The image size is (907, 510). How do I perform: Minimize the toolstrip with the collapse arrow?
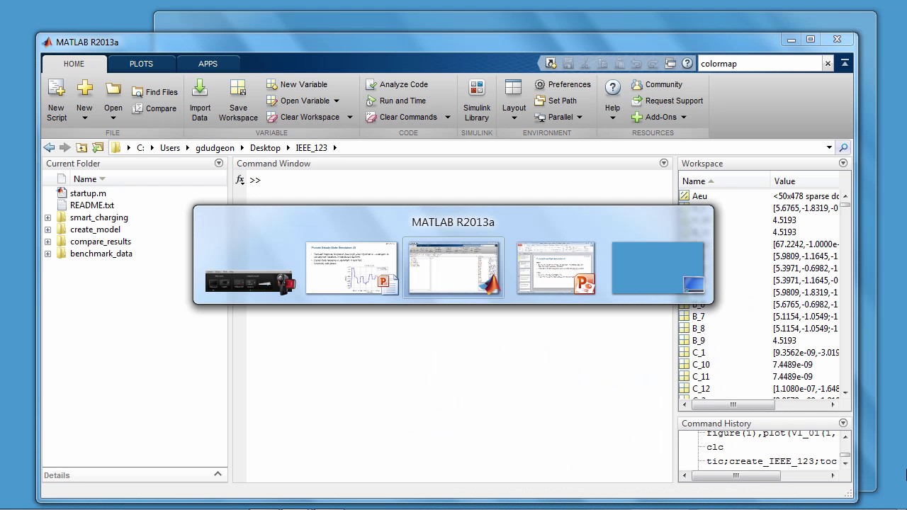[845, 64]
